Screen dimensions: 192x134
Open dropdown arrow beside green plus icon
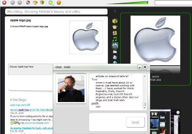(x=53, y=5)
